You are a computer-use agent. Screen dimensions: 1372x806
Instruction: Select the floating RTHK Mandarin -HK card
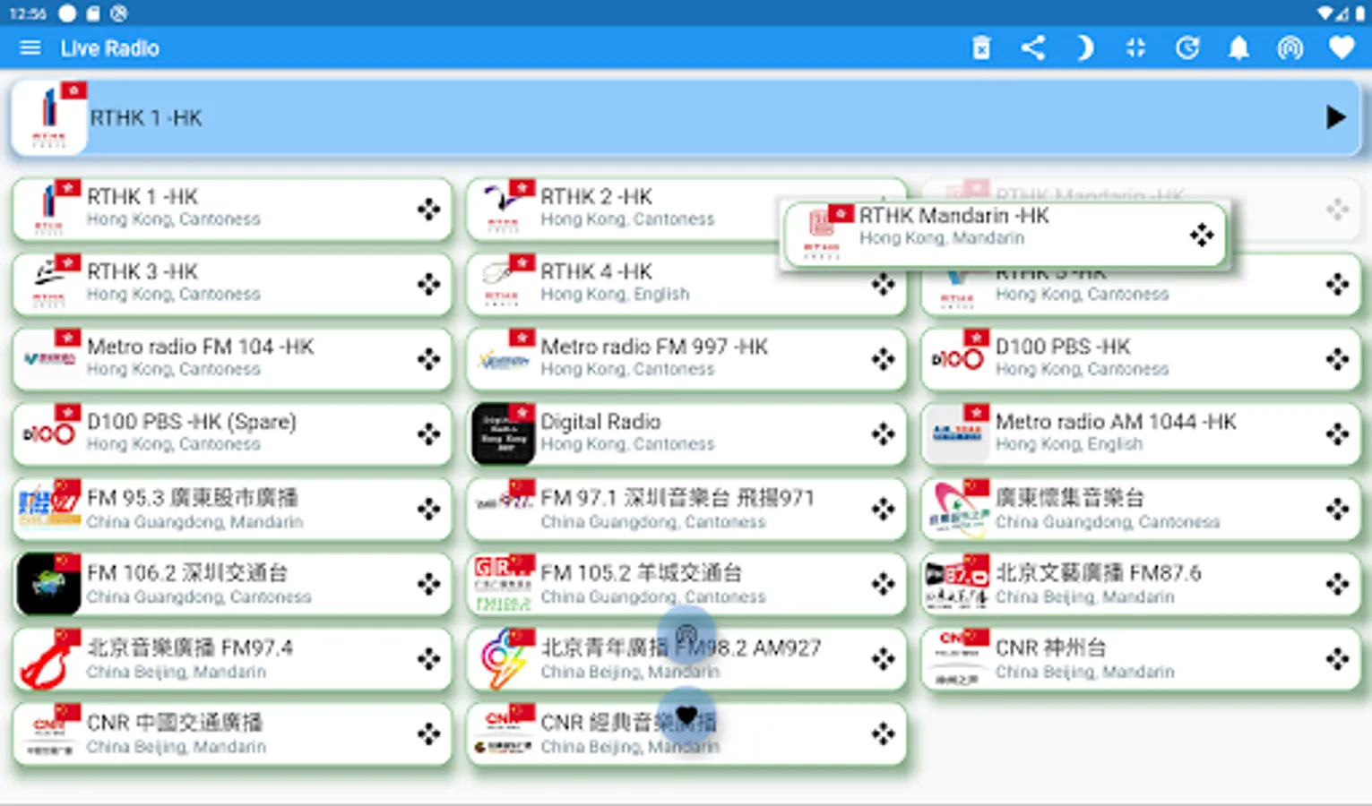coord(1005,234)
